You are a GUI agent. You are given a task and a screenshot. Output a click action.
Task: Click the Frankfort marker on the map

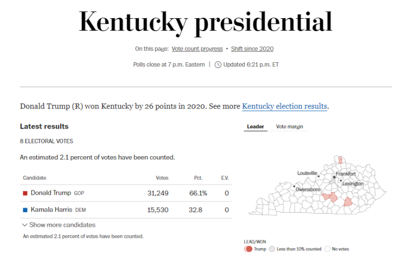(334, 177)
